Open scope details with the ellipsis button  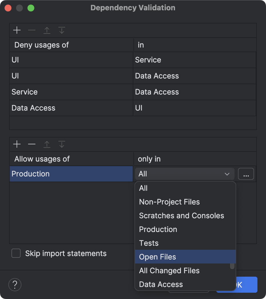pyautogui.click(x=246, y=174)
